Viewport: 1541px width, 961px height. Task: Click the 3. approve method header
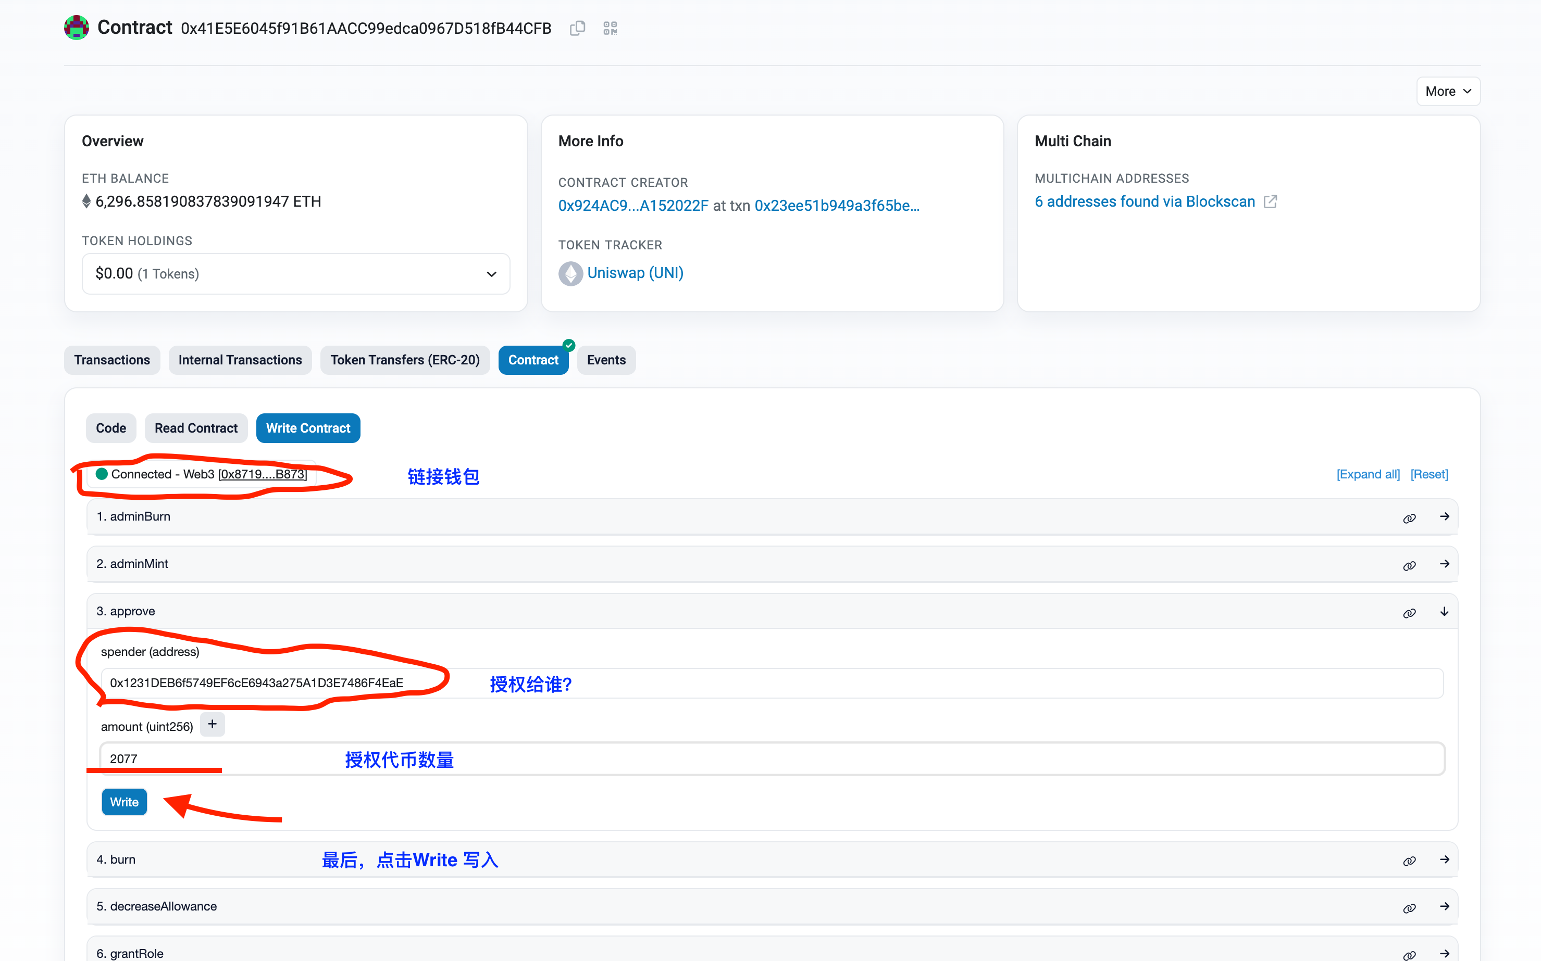coord(772,611)
